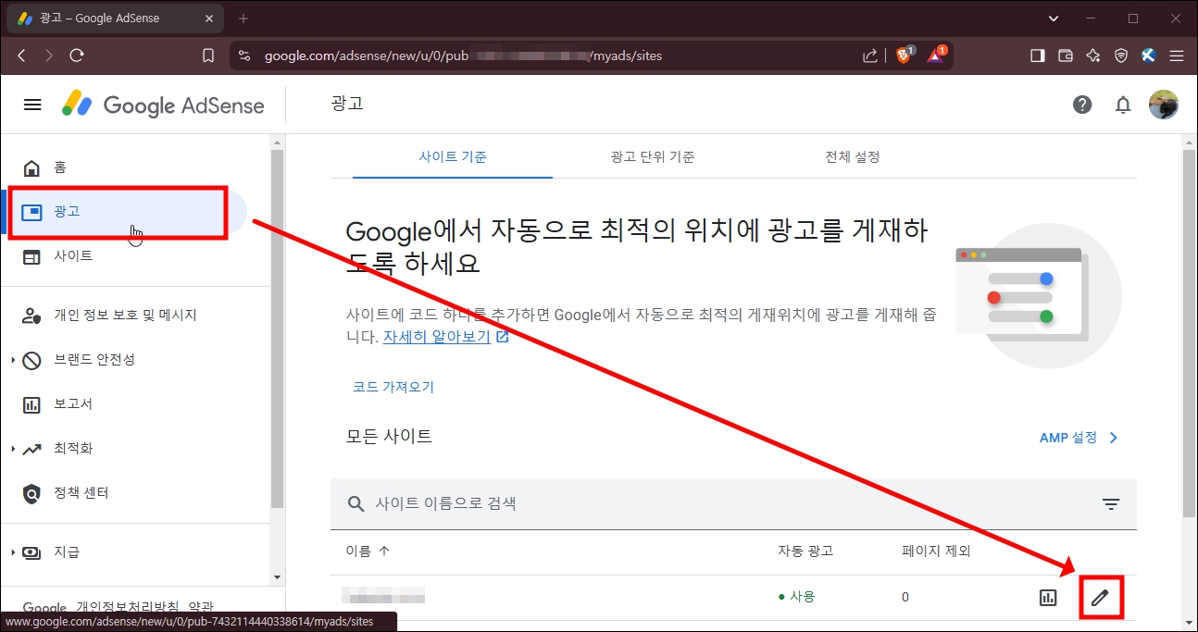Open Brave Shields in the address bar
This screenshot has width=1198, height=632.
point(905,55)
